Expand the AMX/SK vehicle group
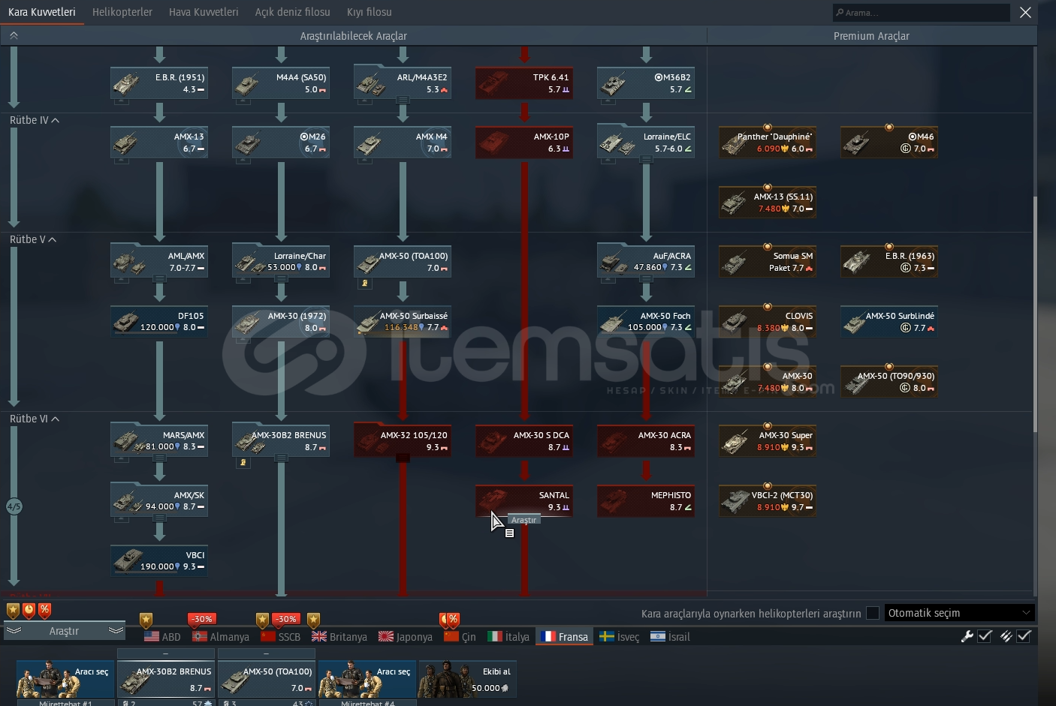The image size is (1056, 706). click(x=159, y=518)
